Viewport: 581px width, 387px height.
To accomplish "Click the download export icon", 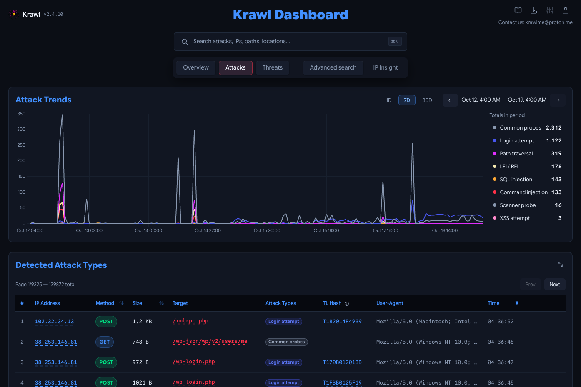I will coord(534,10).
